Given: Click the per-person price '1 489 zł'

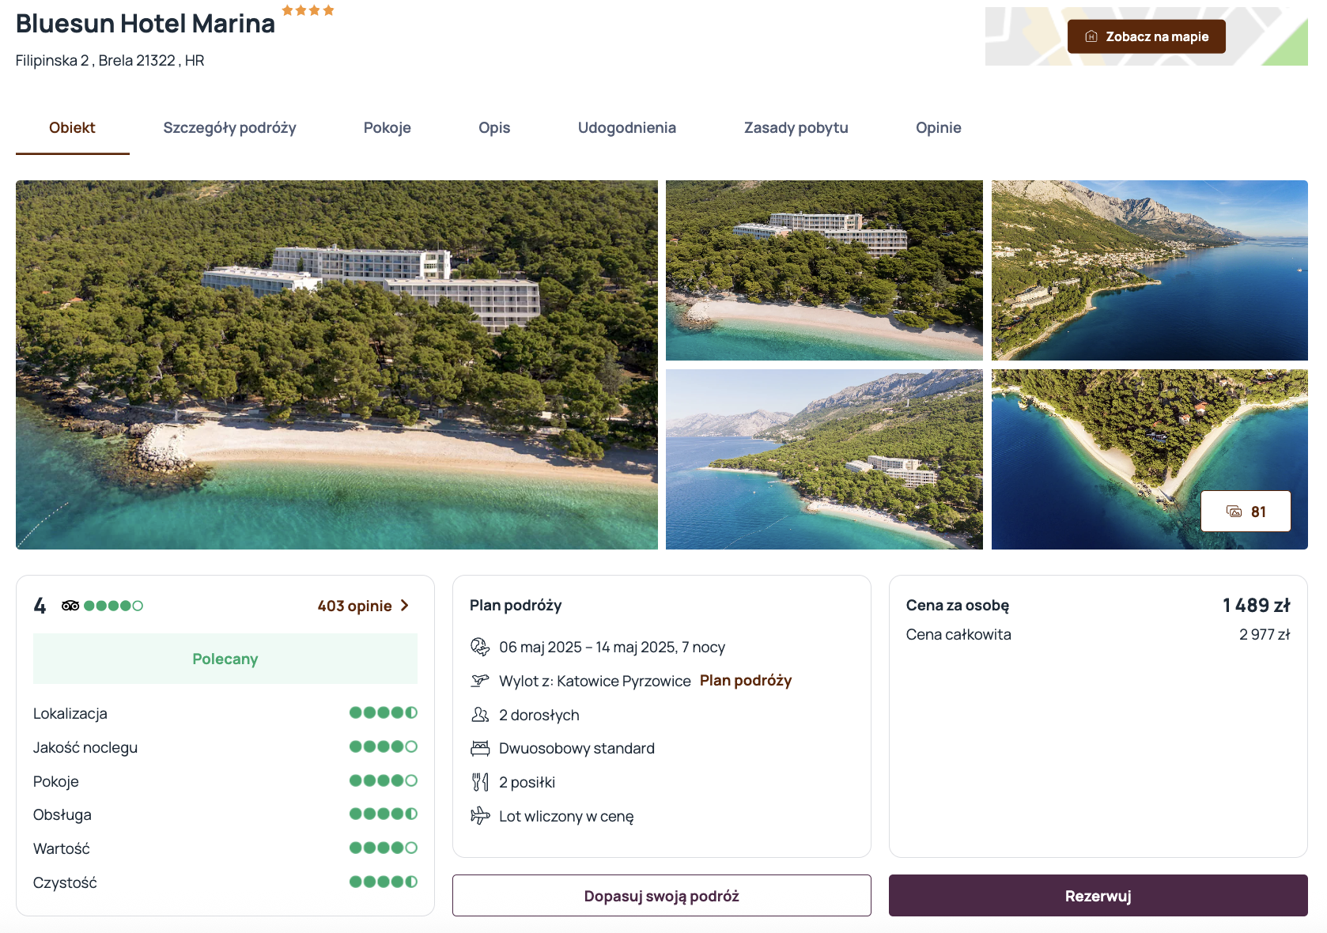Looking at the screenshot, I should click(1256, 606).
